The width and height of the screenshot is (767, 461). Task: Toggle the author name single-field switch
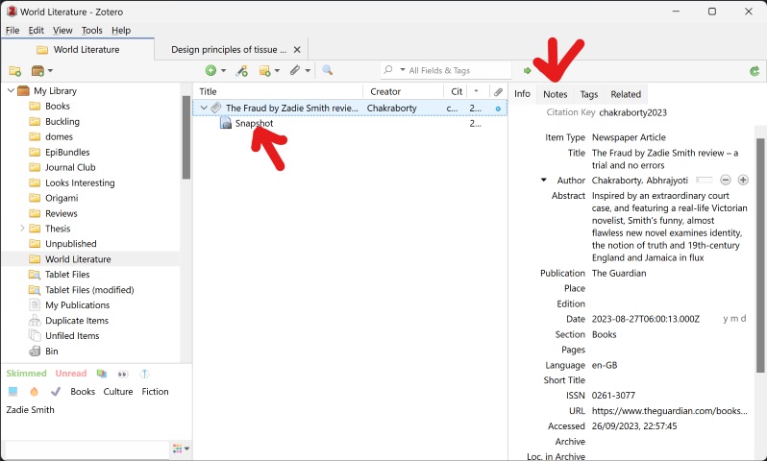(705, 180)
